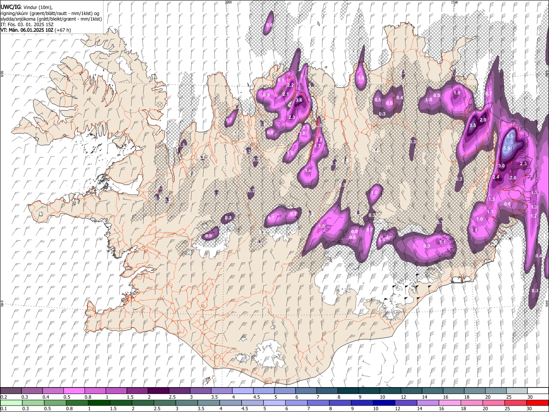549x412 pixels.
Task: Pick the bright red 30 swatch in the lower legend
Action: [538, 403]
